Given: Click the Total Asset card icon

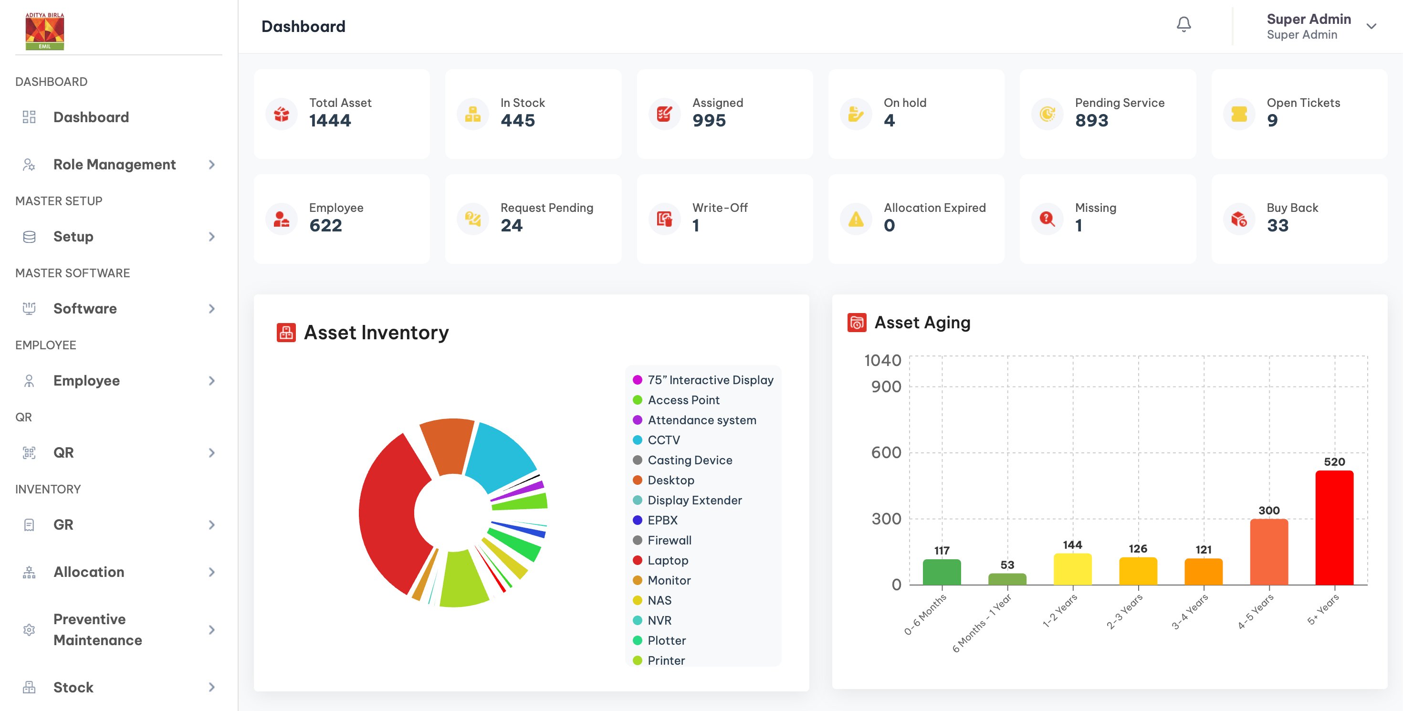Looking at the screenshot, I should coord(281,114).
